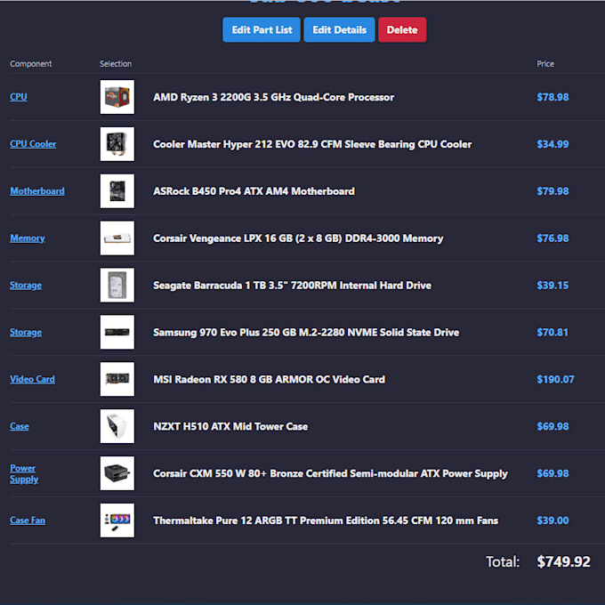
Task: Select Corsair Vengeance LPX 16 GB name
Action: pos(298,238)
